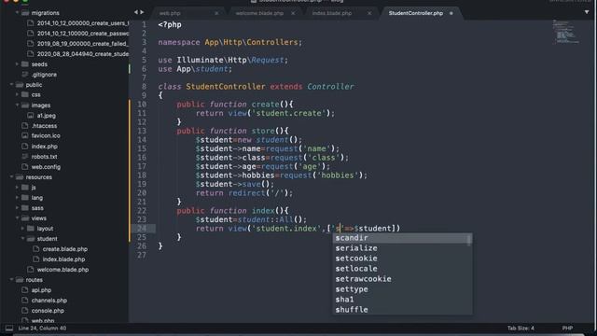Open the .htaccess file

[x=44, y=126]
